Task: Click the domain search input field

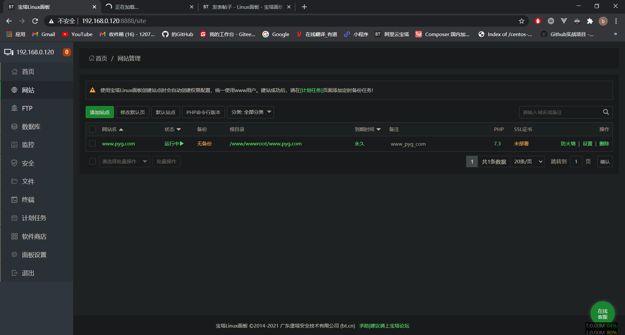Action: pyautogui.click(x=560, y=112)
